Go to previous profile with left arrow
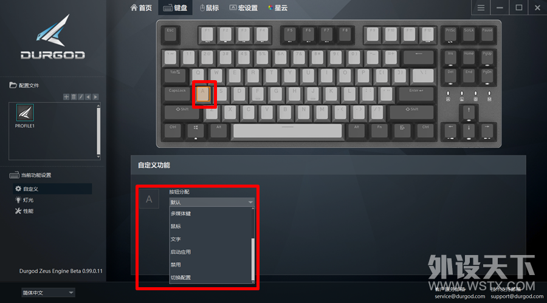Image resolution: width=547 pixels, height=303 pixels. point(88,97)
